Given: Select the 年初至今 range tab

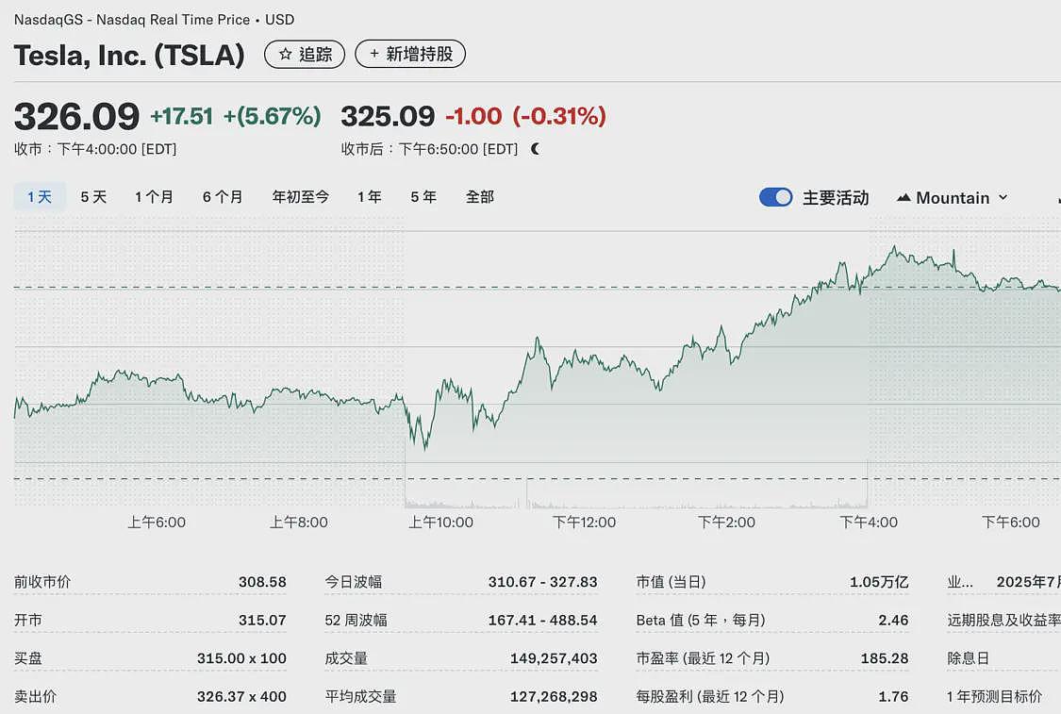Looking at the screenshot, I should coord(301,197).
